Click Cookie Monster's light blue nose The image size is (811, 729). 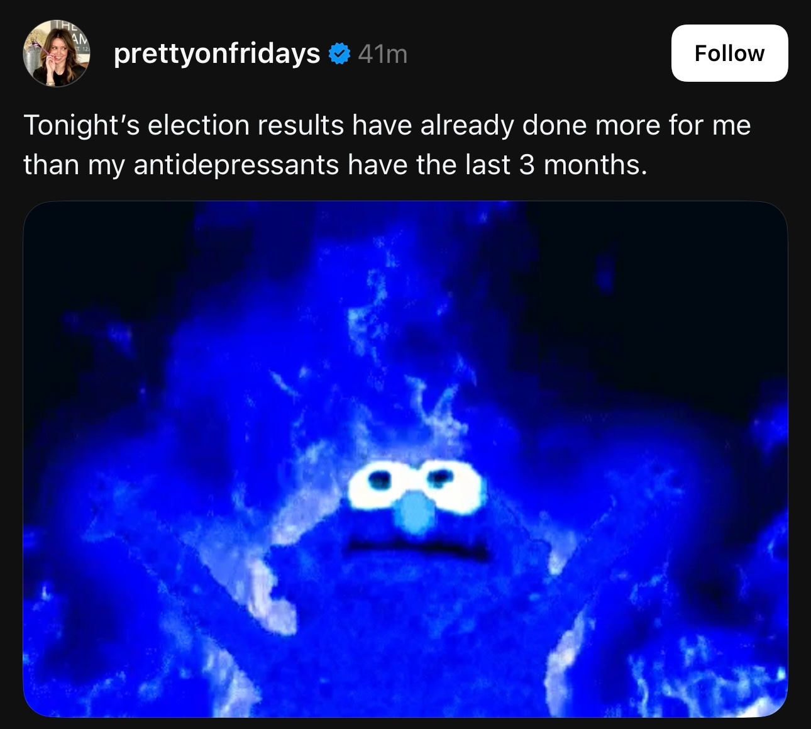(x=416, y=513)
